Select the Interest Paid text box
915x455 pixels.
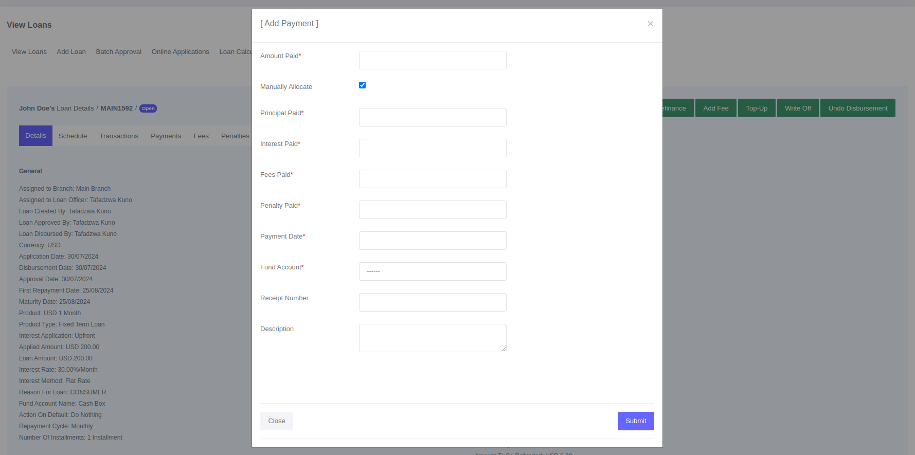432,148
